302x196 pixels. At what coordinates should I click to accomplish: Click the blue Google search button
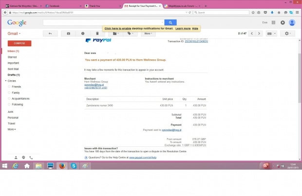[x=170, y=22]
